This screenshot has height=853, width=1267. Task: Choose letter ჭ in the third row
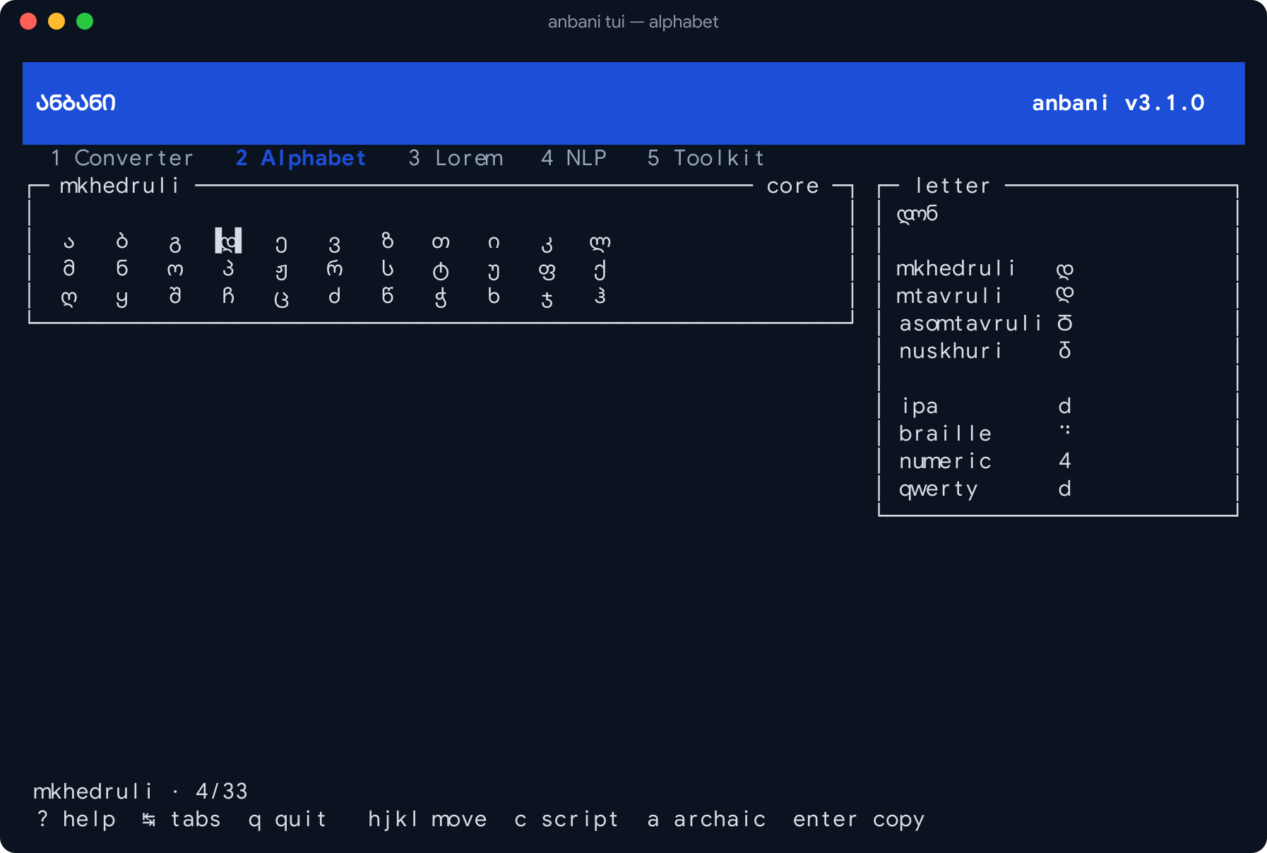point(440,297)
